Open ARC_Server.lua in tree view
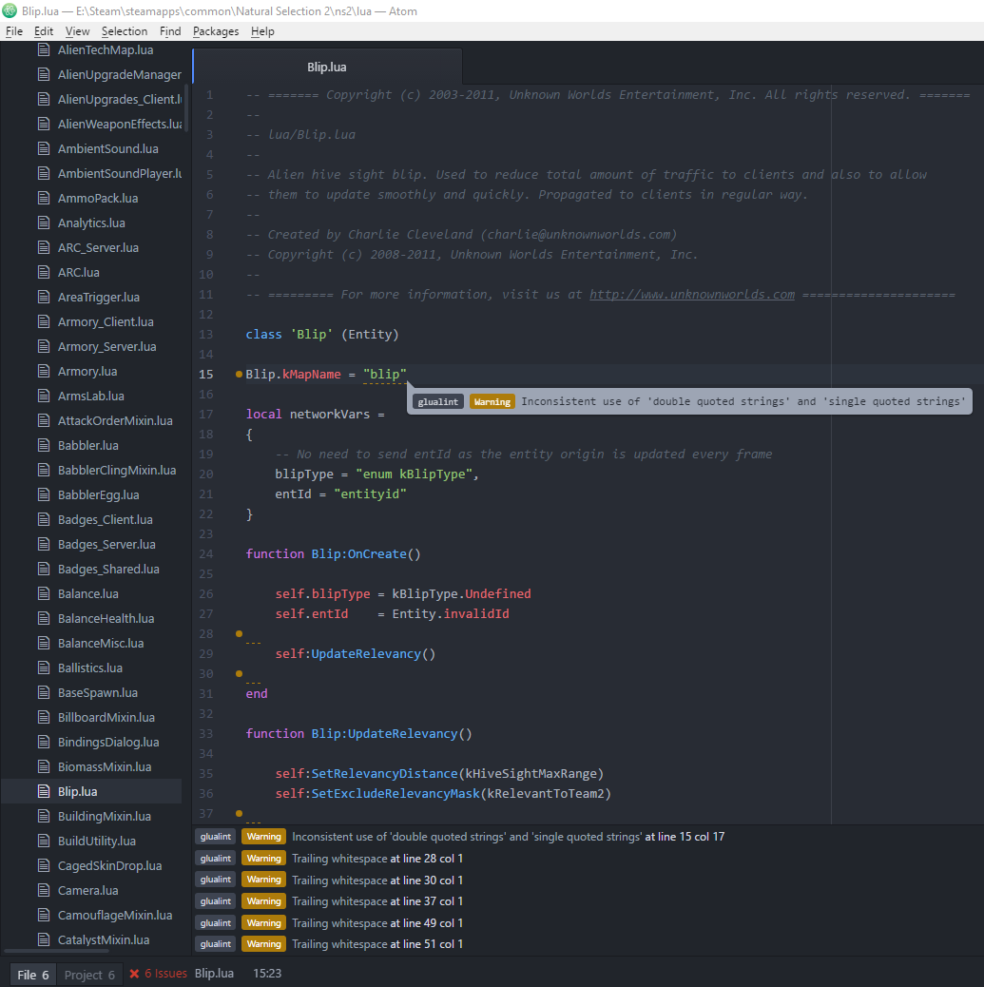The image size is (984, 987). (x=98, y=248)
